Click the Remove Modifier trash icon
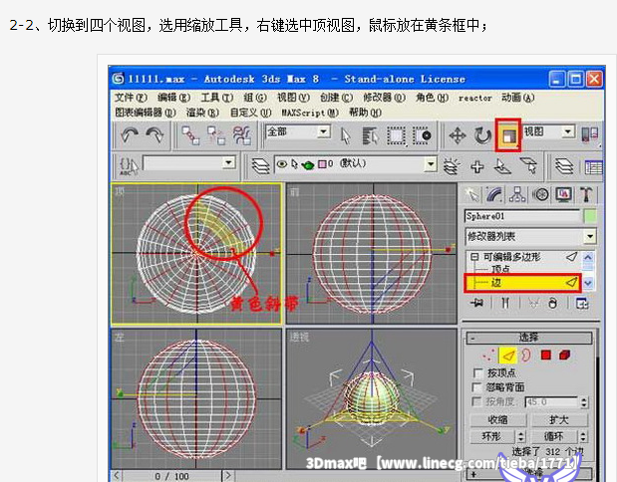617x482 pixels. pos(553,303)
